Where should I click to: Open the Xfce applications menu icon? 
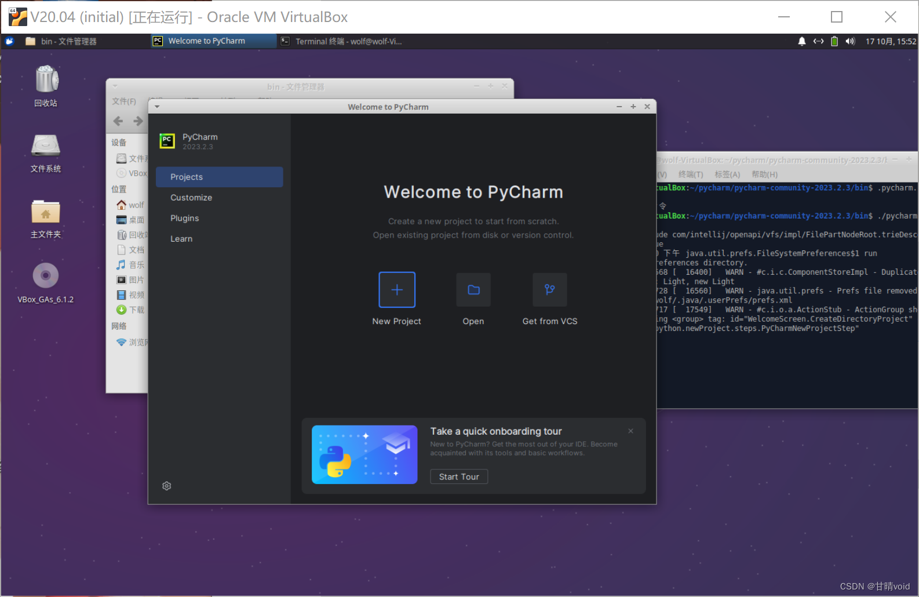click(10, 41)
